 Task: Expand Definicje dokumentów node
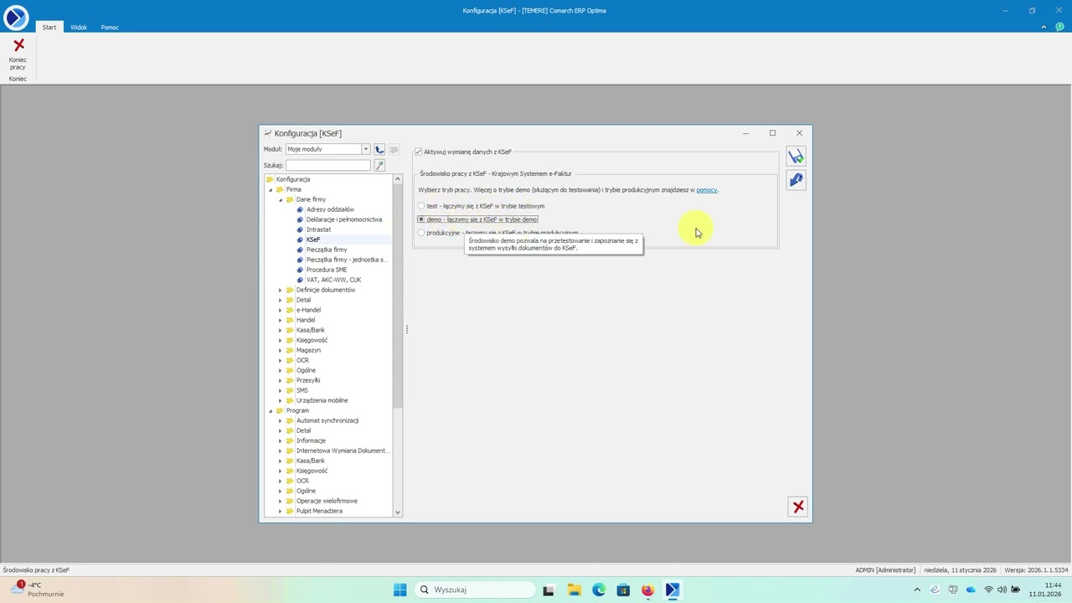(x=281, y=290)
